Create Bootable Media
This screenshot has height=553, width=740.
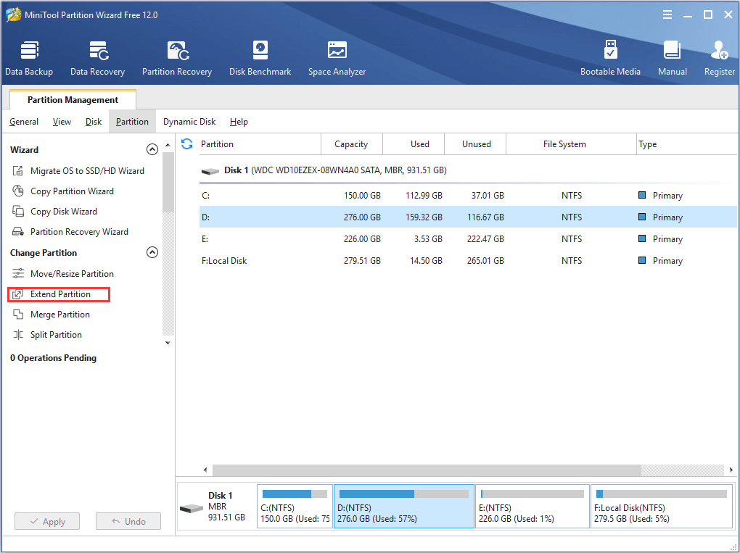(x=610, y=58)
